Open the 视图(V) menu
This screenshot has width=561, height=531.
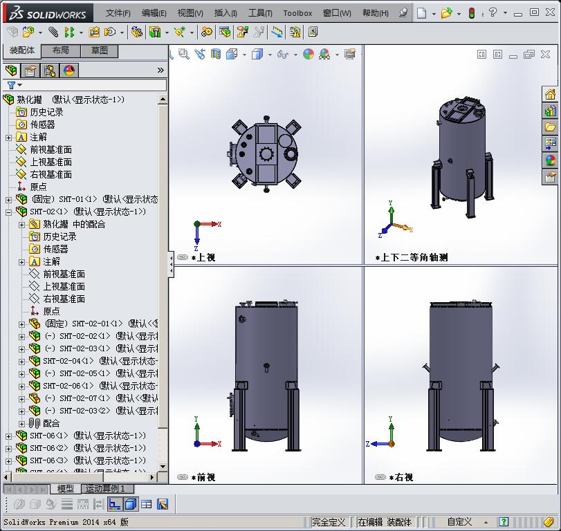[190, 13]
